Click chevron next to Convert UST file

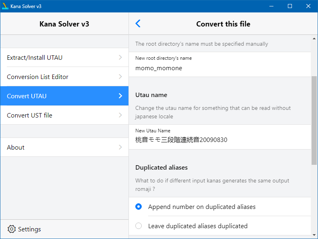[120, 115]
